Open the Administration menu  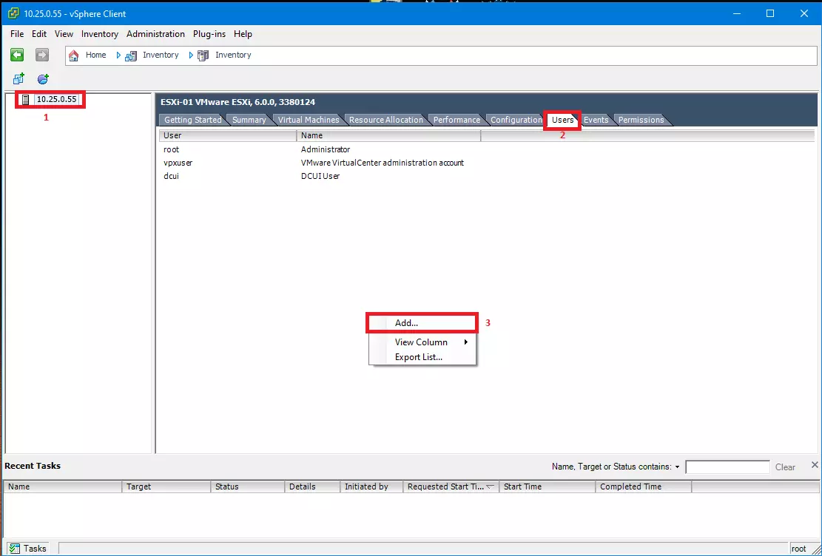[155, 34]
